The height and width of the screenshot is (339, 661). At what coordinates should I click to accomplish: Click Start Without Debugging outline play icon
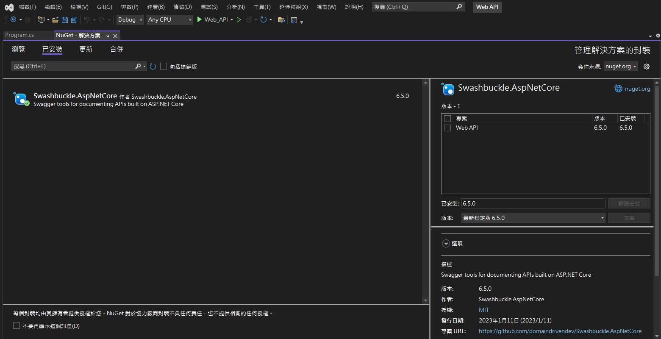(x=239, y=19)
